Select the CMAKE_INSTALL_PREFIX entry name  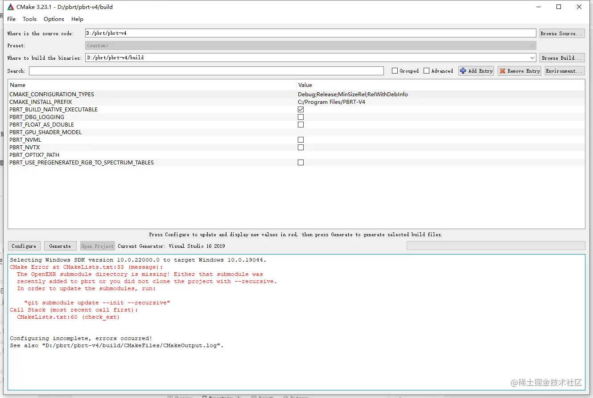coord(41,102)
